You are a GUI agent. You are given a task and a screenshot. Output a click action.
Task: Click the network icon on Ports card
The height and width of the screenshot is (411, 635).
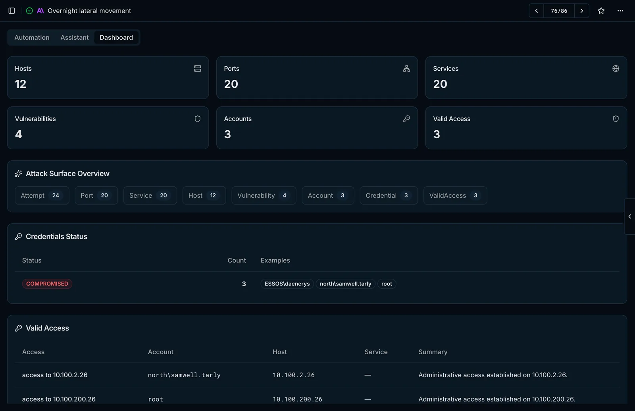406,69
